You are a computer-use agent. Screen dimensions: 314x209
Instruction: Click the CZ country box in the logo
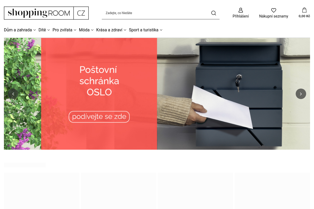tap(81, 13)
